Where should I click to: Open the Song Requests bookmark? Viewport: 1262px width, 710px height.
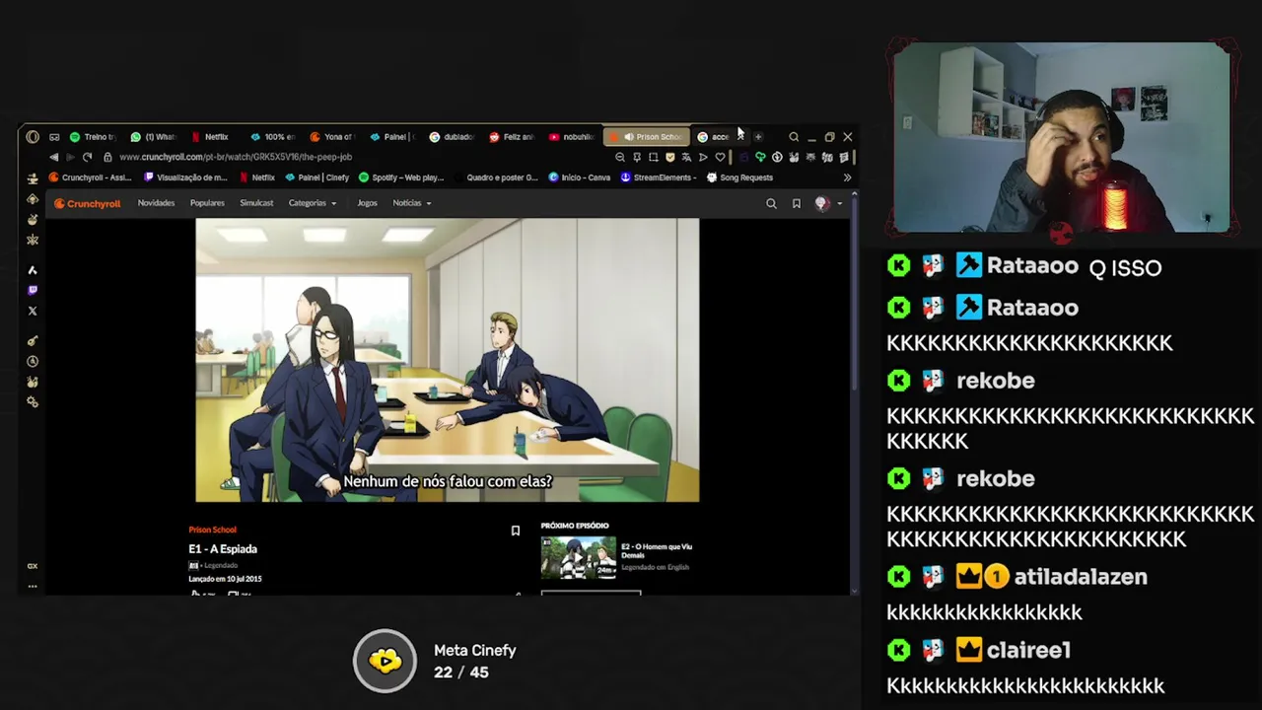coord(739,177)
